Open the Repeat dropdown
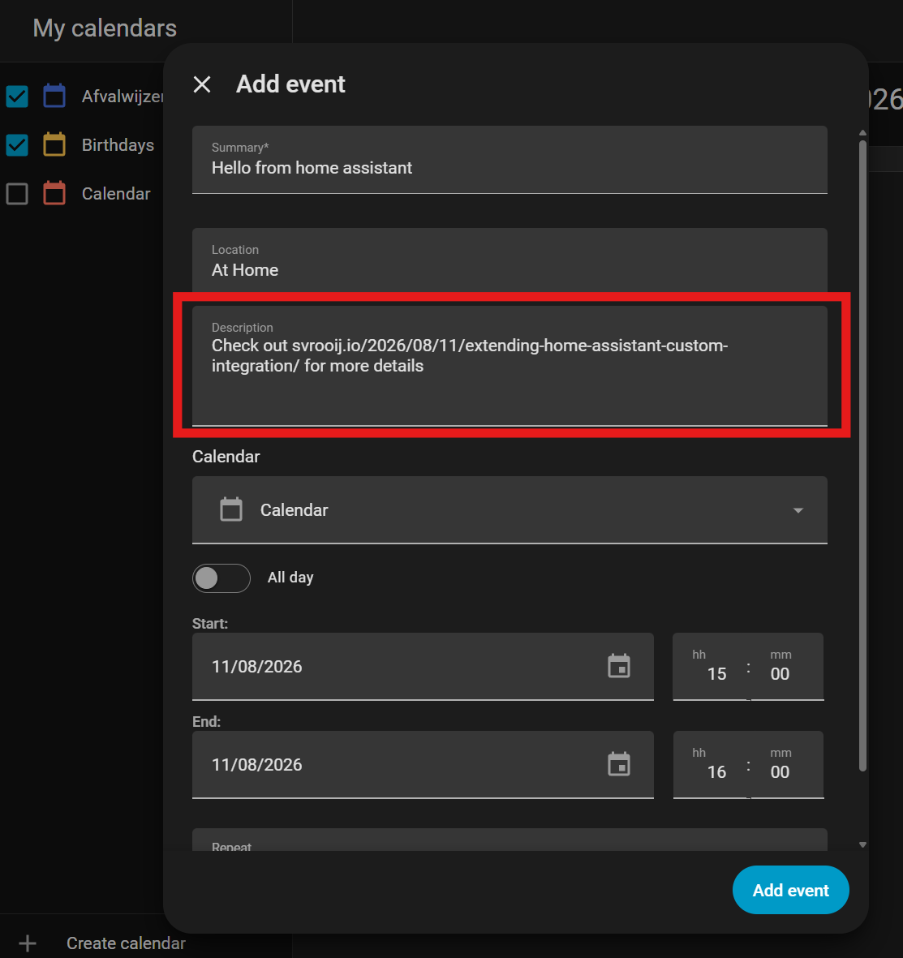 pos(510,840)
